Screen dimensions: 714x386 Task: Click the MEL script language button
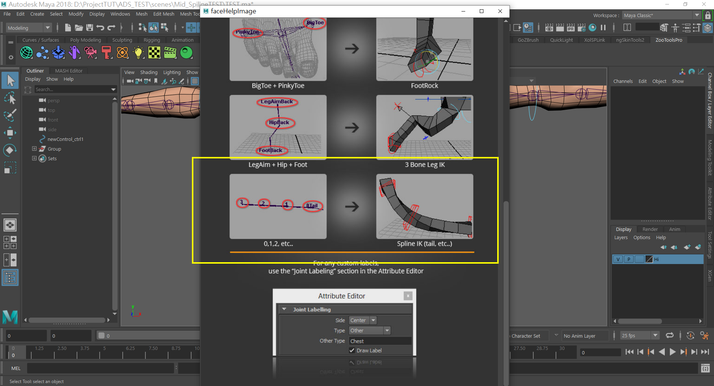click(x=16, y=368)
